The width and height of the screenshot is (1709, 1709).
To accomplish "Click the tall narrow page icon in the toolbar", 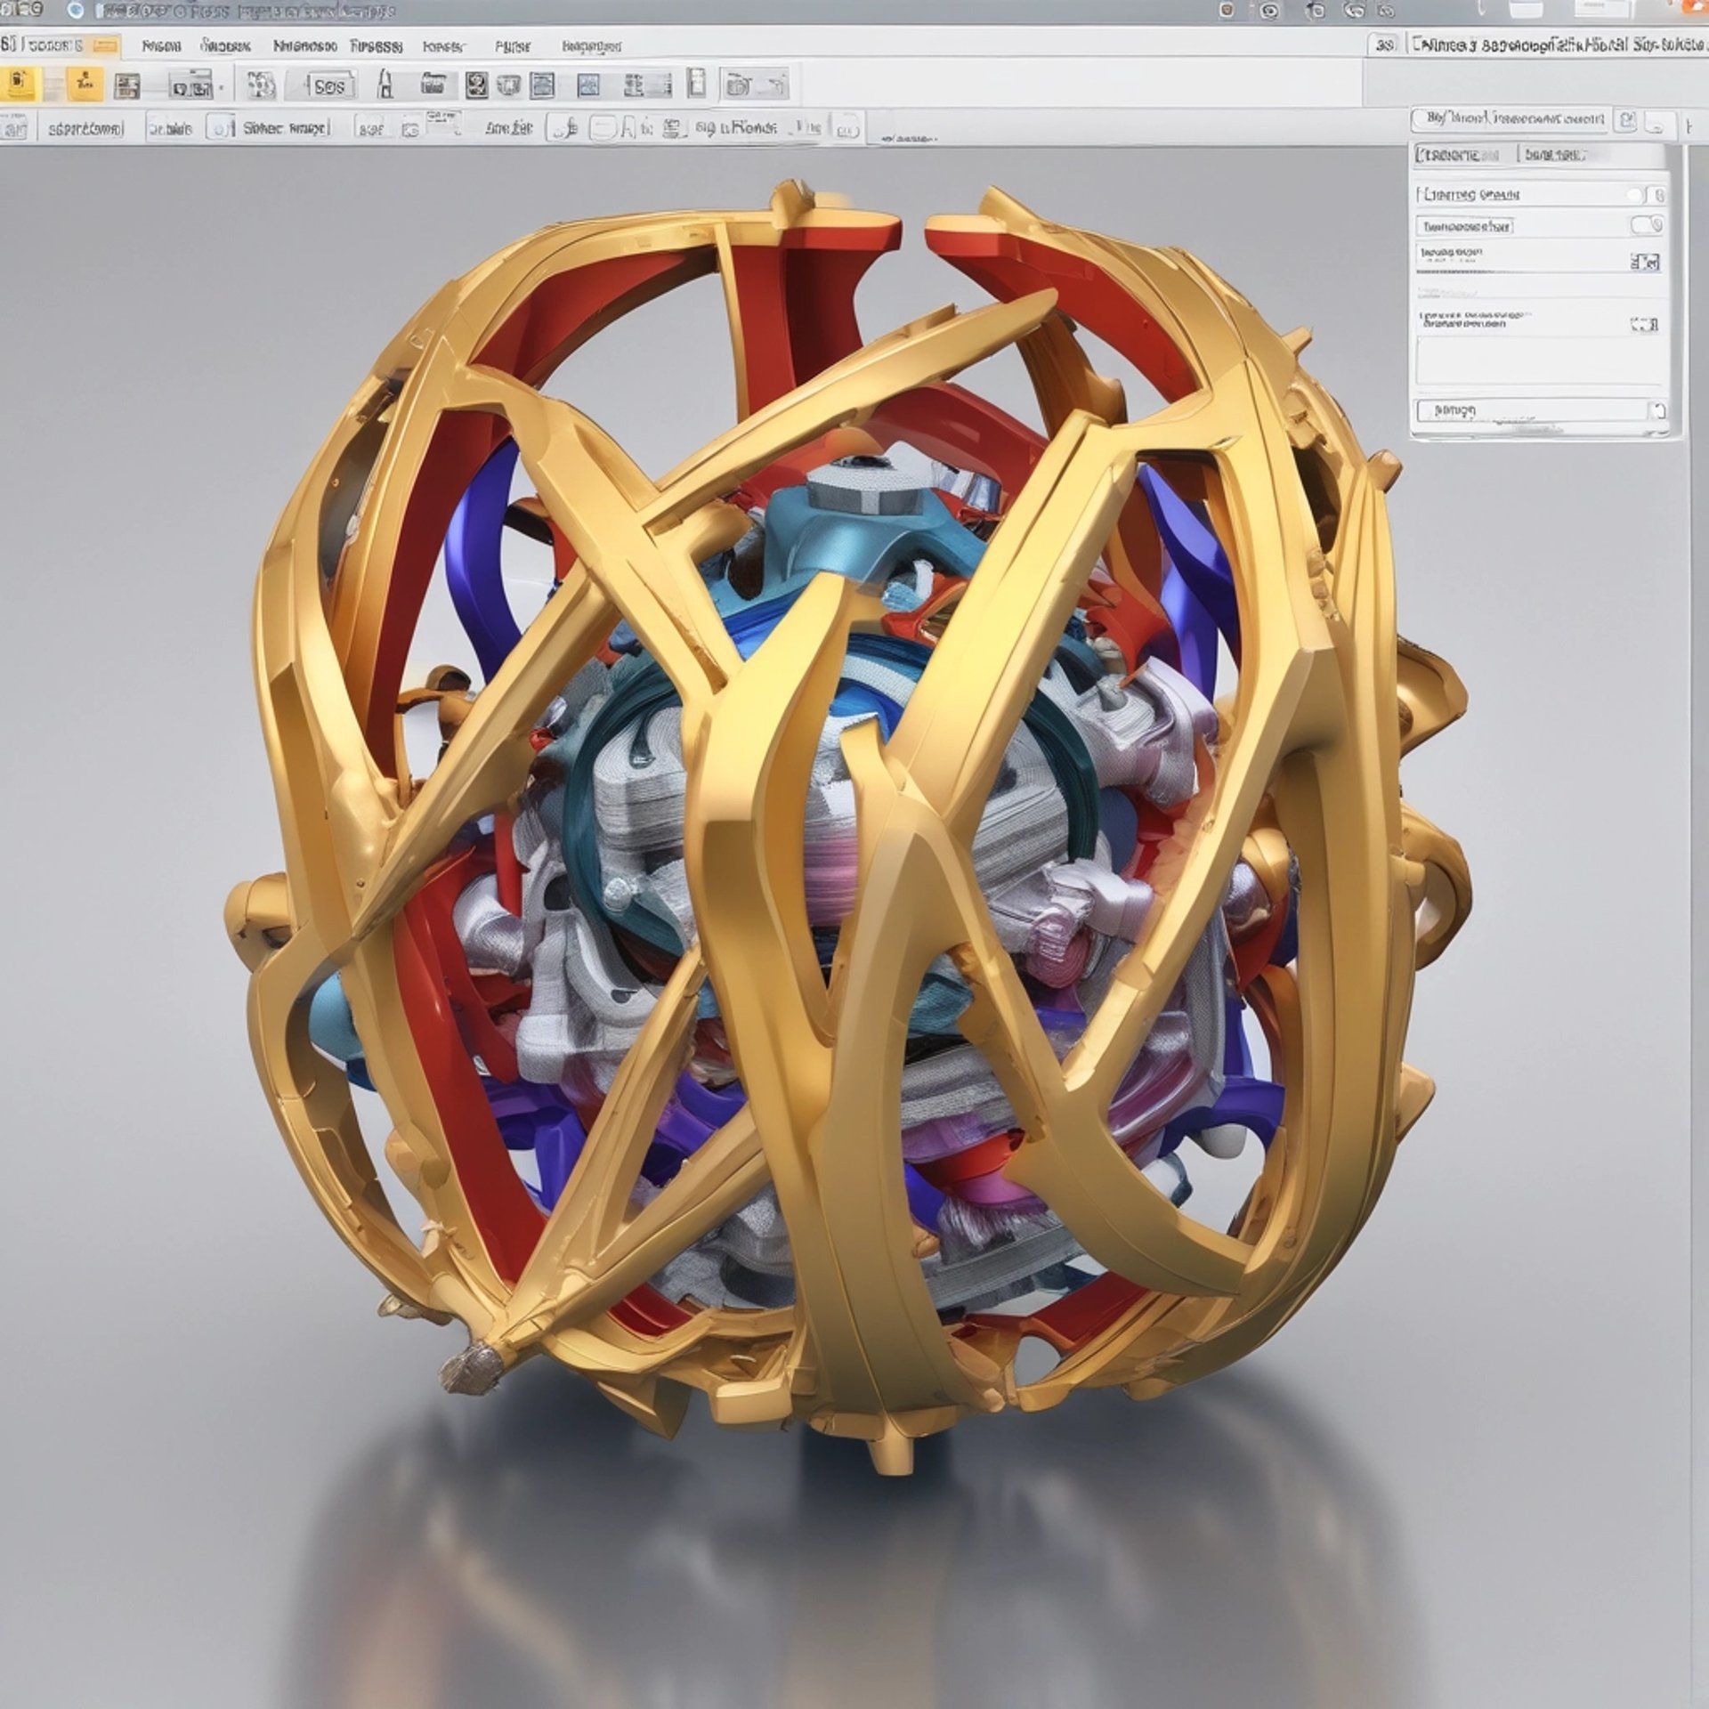I will pyautogui.click(x=697, y=85).
